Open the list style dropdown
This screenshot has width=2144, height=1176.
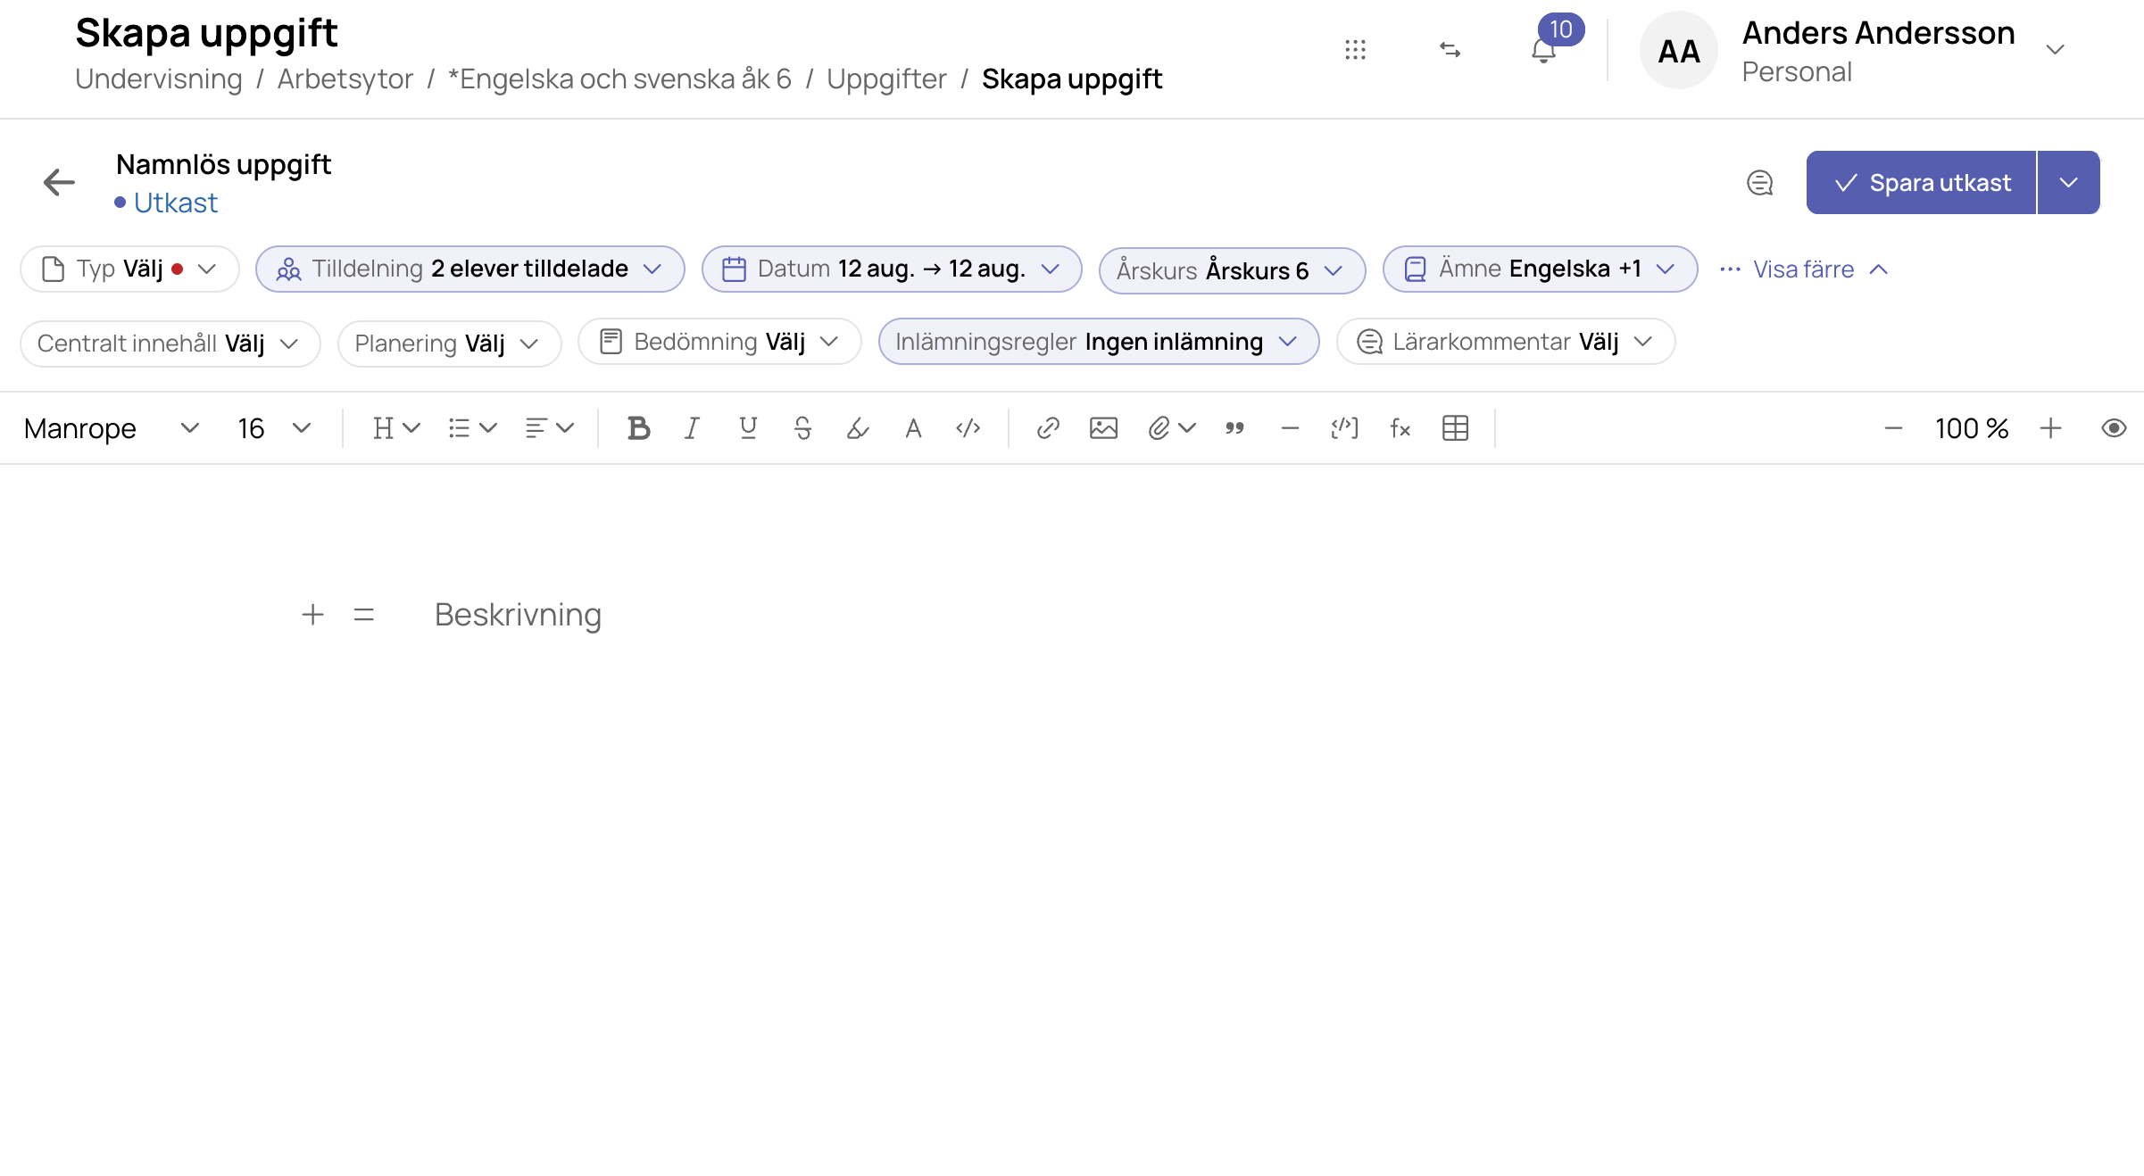click(x=472, y=429)
